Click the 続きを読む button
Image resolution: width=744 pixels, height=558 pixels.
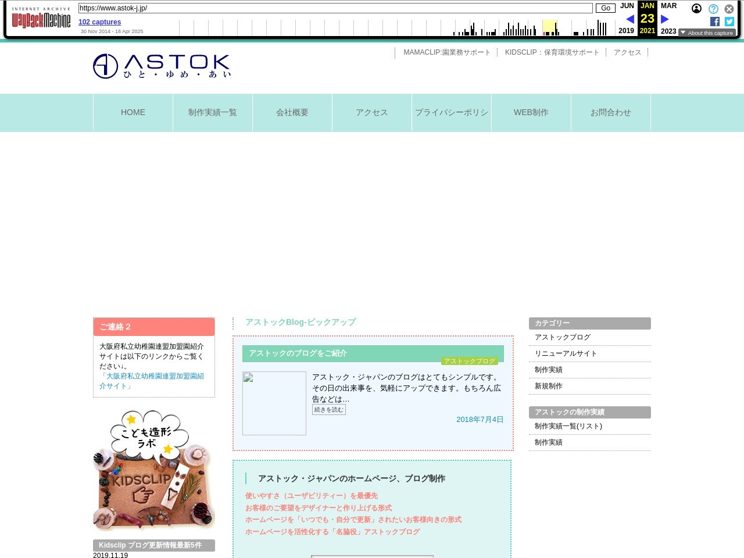(x=329, y=410)
